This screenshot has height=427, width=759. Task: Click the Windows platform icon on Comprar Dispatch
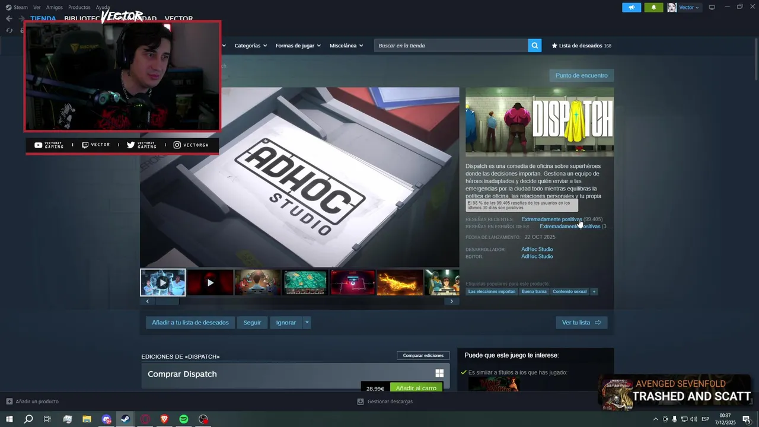click(x=439, y=374)
